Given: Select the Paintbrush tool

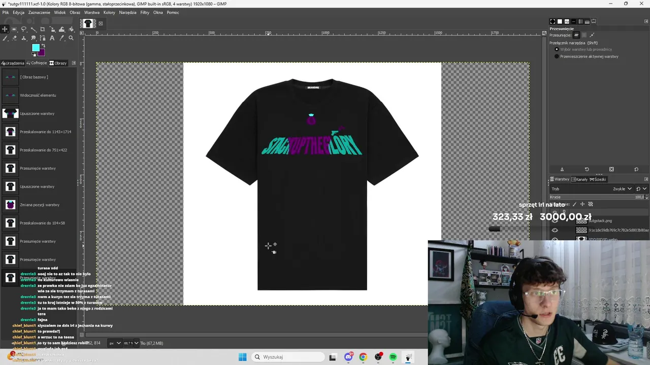Looking at the screenshot, I should click(5, 38).
